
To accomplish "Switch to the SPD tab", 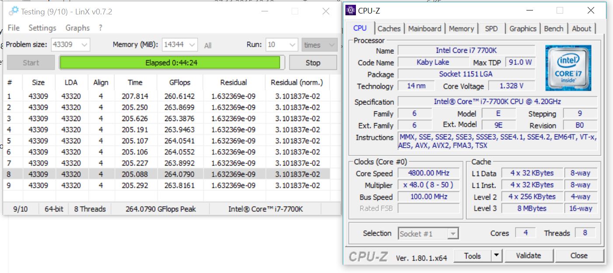I will pos(491,28).
